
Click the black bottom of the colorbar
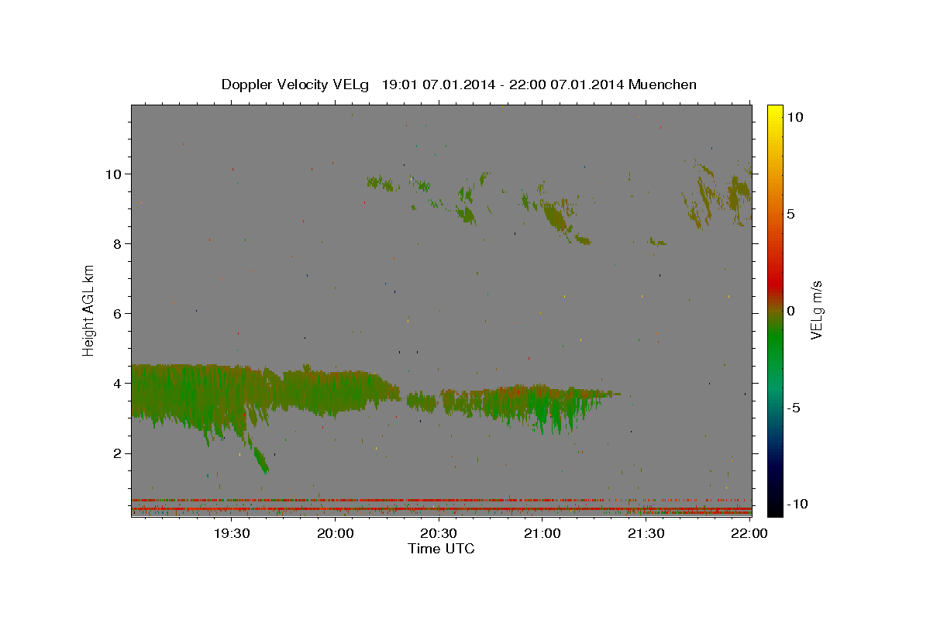[775, 504]
